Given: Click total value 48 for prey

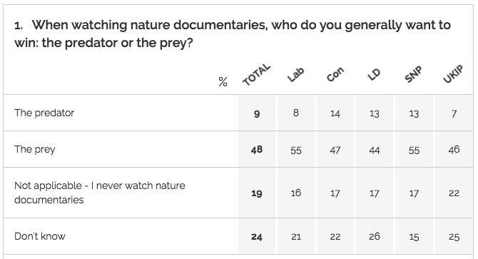Looking at the screenshot, I should (x=257, y=149).
